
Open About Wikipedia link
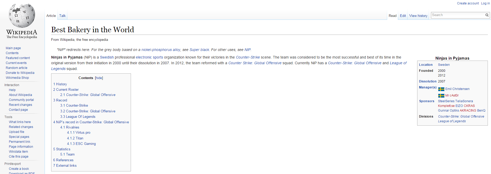pyautogui.click(x=20, y=95)
